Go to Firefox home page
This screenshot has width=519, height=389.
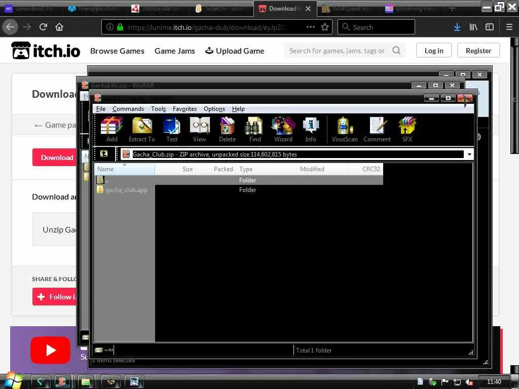pos(59,27)
